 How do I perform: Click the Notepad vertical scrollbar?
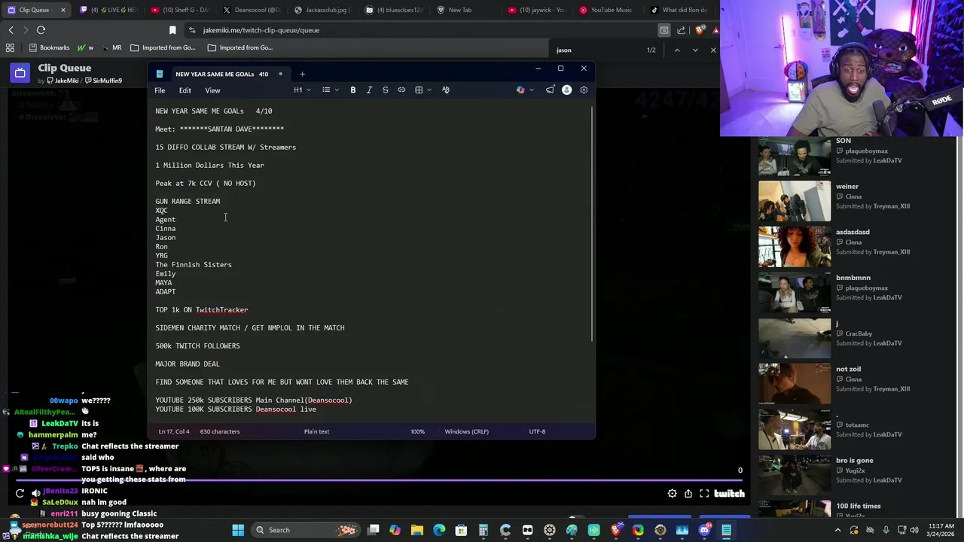point(593,223)
